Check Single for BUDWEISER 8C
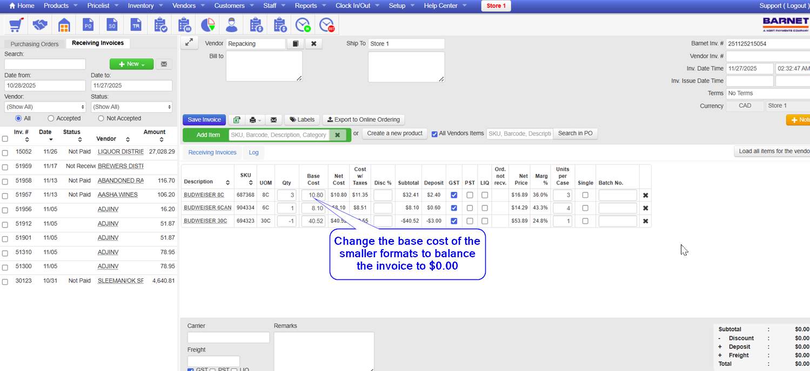The height and width of the screenshot is (371, 810). pyautogui.click(x=585, y=195)
